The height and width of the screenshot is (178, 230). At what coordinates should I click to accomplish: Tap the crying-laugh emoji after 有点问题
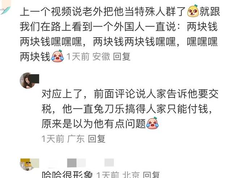coord(152,123)
